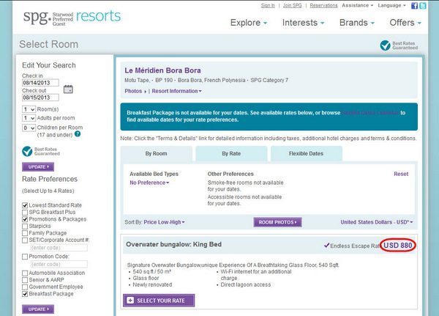Uncheck Breakfast Package checkbox
Viewport: 439px width, 316px height.
(25, 294)
